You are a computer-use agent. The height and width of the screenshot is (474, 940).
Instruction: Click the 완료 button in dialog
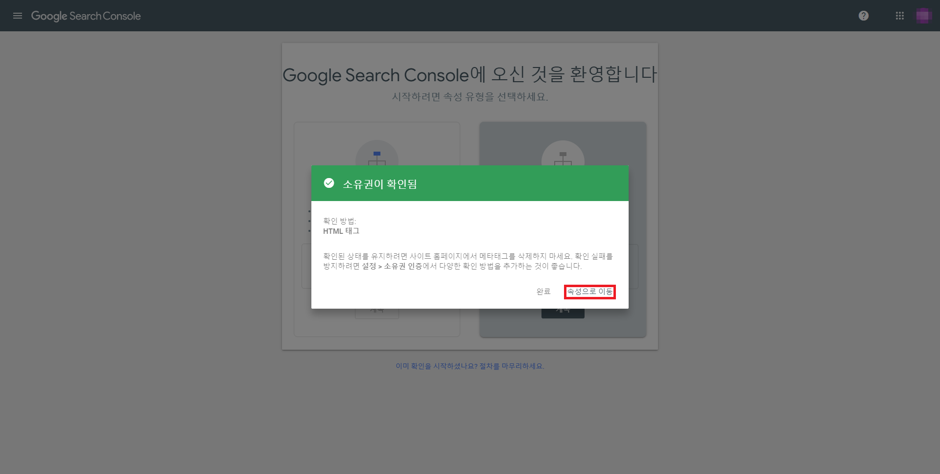coord(543,292)
